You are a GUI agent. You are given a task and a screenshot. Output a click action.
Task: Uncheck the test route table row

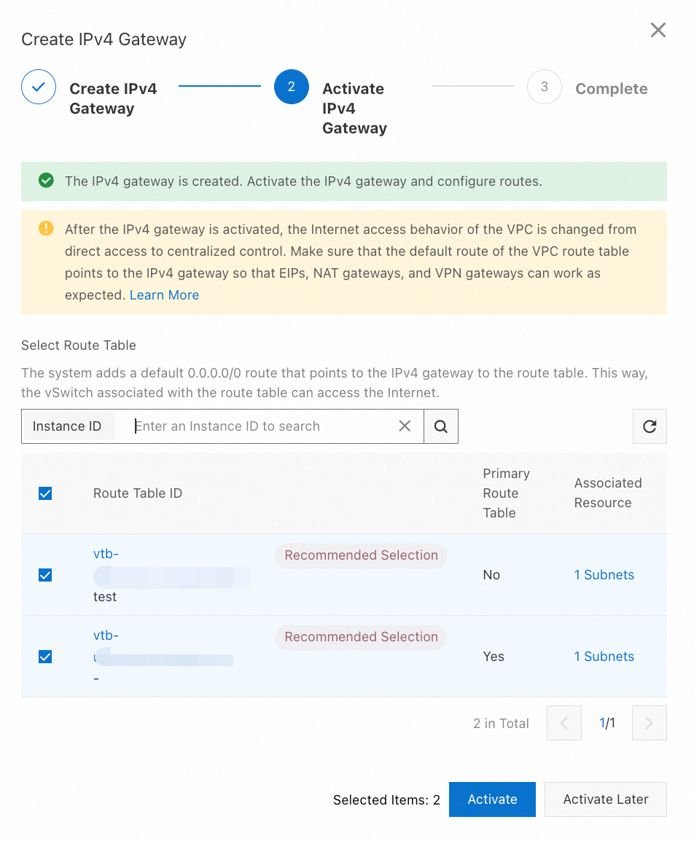tap(44, 575)
